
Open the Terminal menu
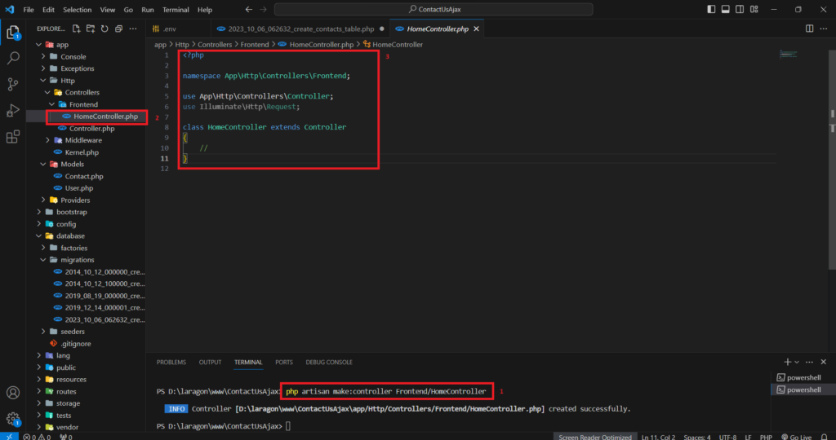tap(176, 10)
